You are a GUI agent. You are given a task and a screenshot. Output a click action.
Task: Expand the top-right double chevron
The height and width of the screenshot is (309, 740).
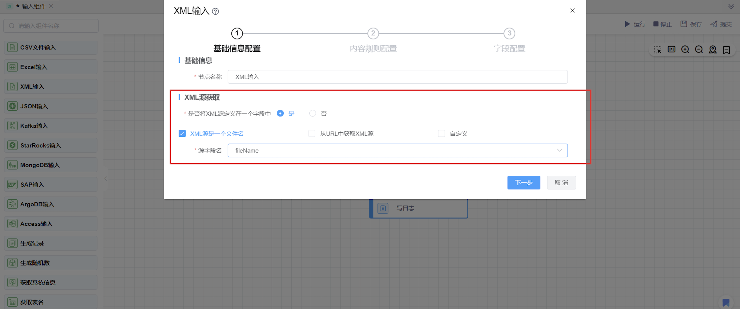pos(731,6)
